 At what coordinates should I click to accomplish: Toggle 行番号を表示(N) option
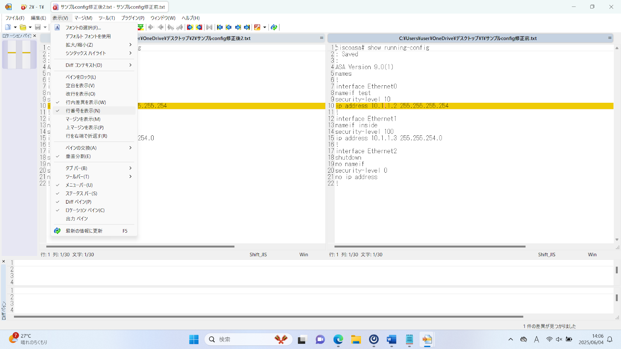tap(94, 111)
